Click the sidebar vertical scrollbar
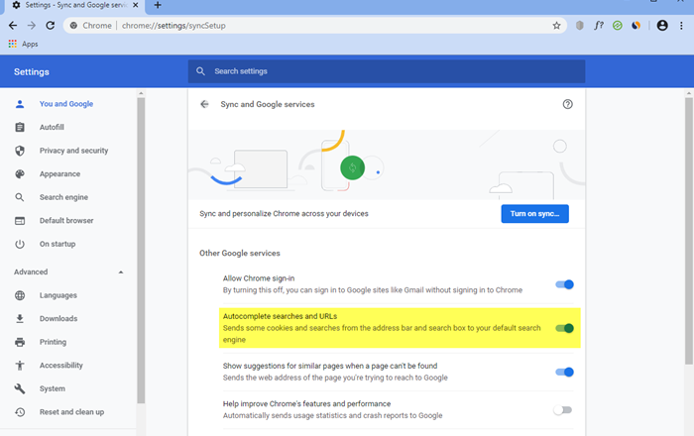 (141, 250)
